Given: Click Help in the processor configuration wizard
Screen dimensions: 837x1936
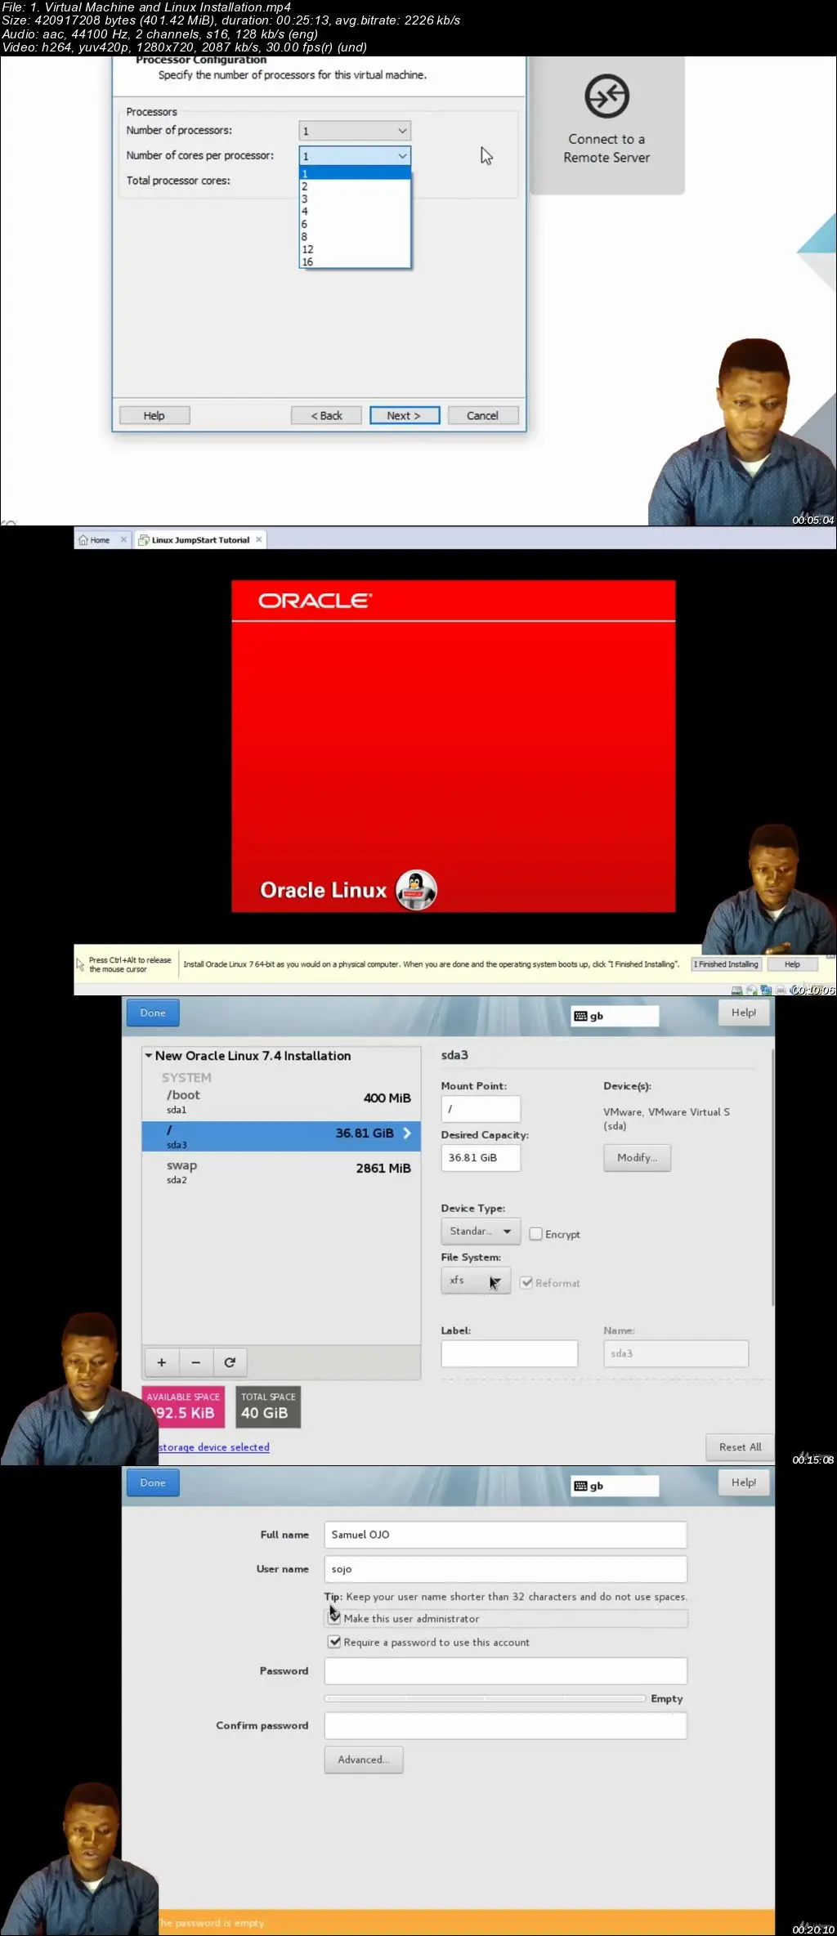Looking at the screenshot, I should (x=154, y=415).
